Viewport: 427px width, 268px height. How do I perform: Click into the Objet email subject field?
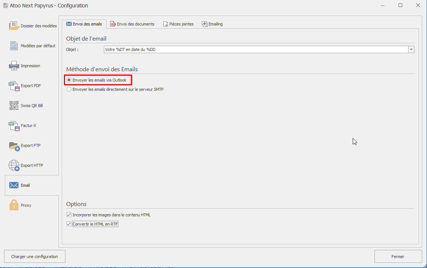pos(255,49)
